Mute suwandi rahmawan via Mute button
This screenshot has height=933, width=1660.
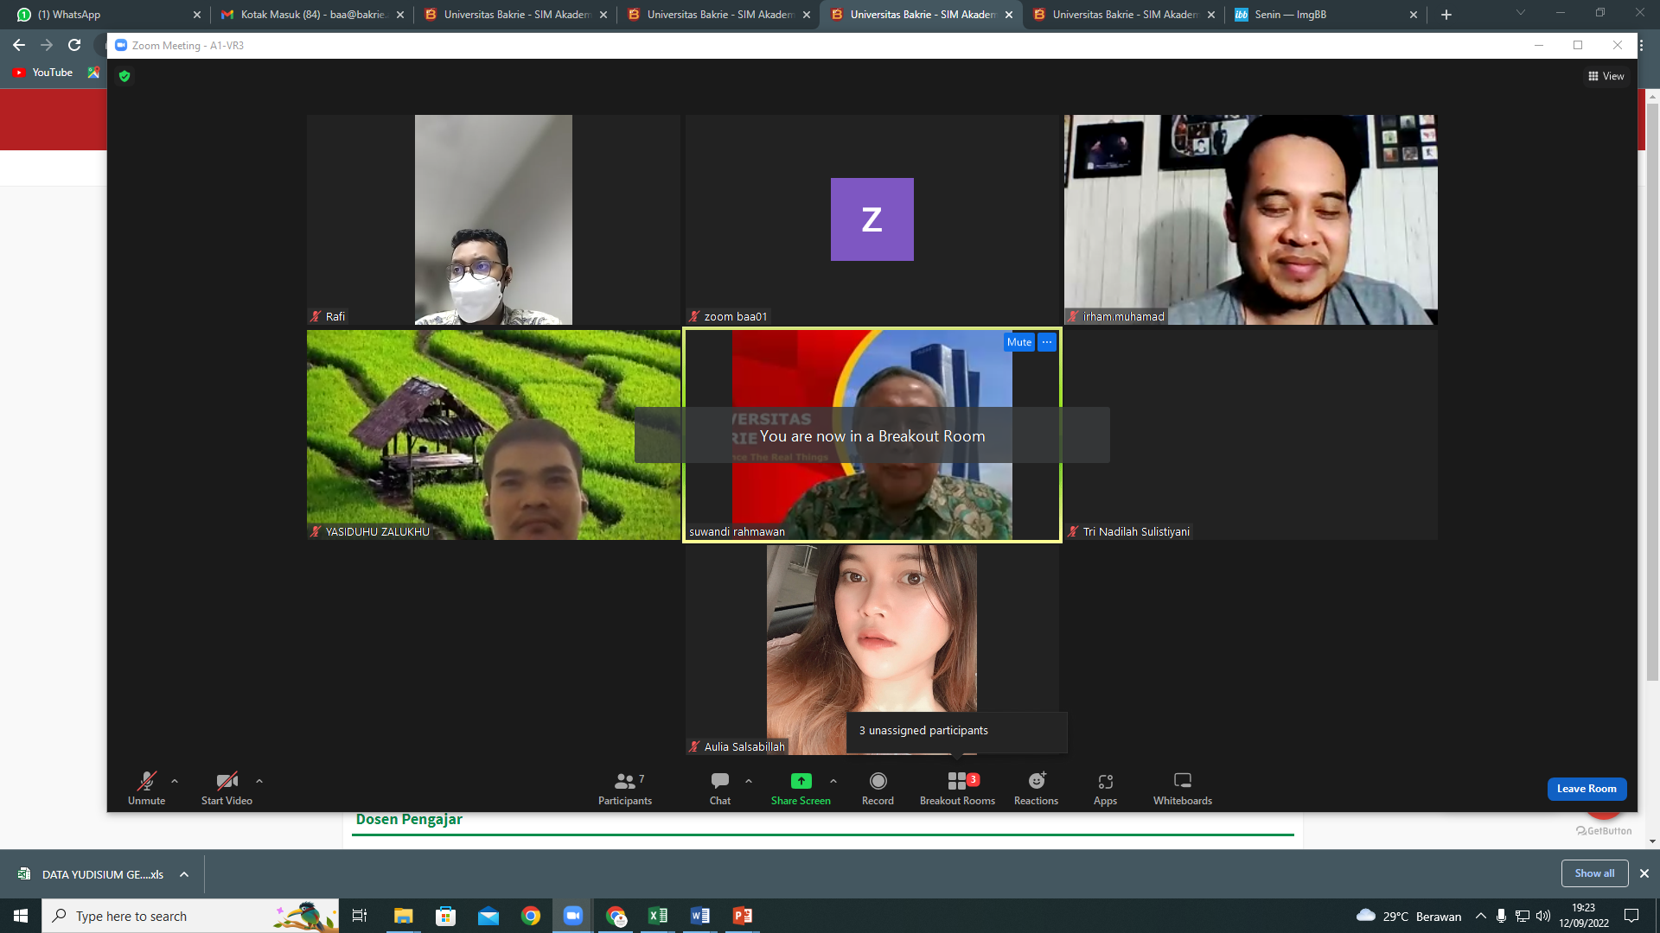click(1019, 342)
